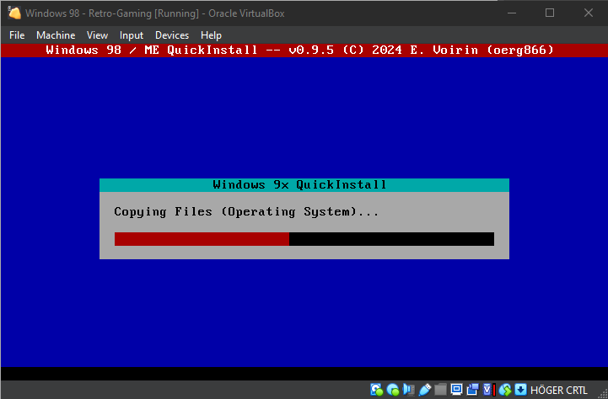Click the mouse integration status icon

tap(505, 390)
